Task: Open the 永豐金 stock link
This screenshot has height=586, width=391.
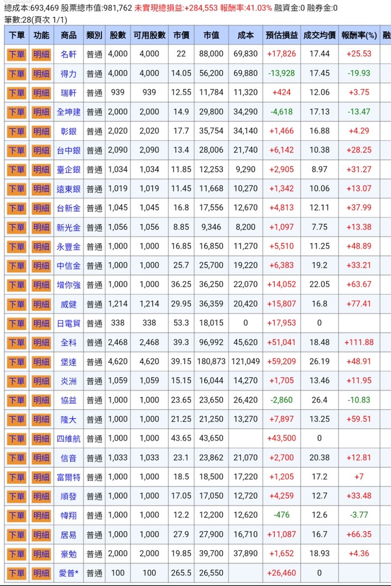Action: click(x=68, y=246)
